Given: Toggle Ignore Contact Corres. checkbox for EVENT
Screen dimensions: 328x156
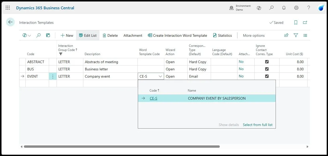Looking at the screenshot, I should pyautogui.click(x=267, y=76).
